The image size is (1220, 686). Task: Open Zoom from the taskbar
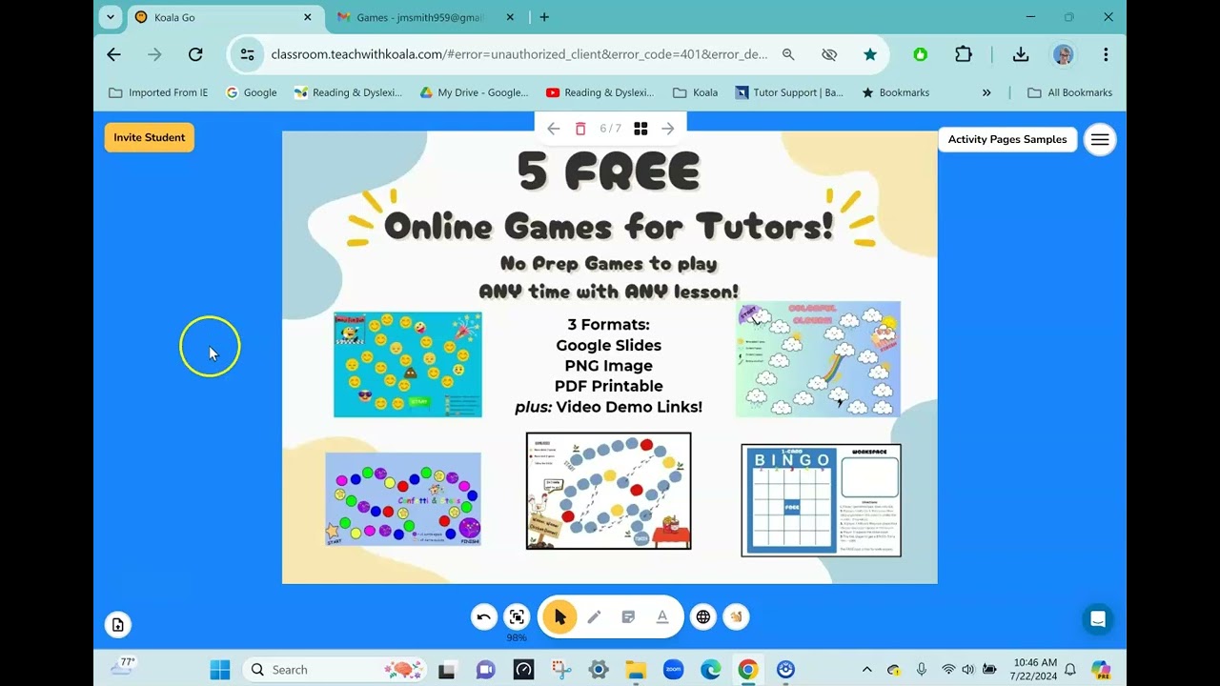tap(673, 670)
